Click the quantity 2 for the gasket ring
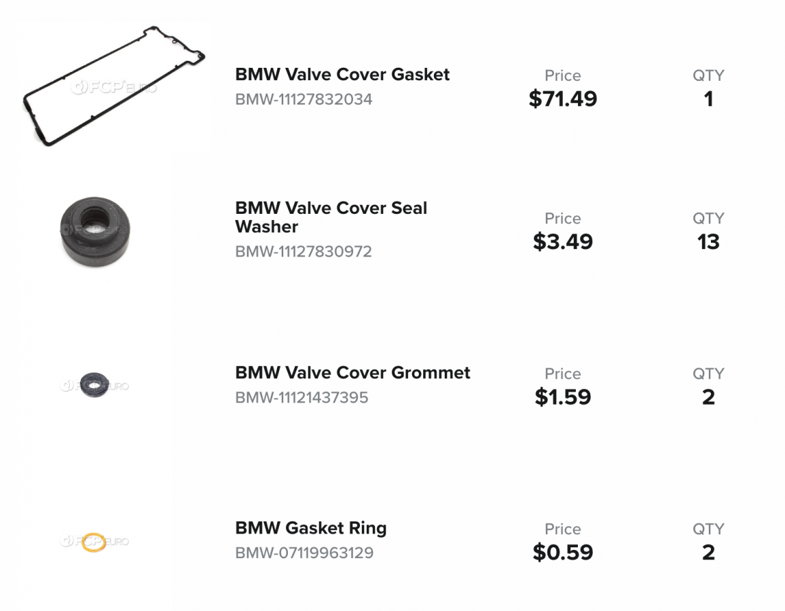Image resolution: width=785 pixels, height=611 pixels. (708, 553)
